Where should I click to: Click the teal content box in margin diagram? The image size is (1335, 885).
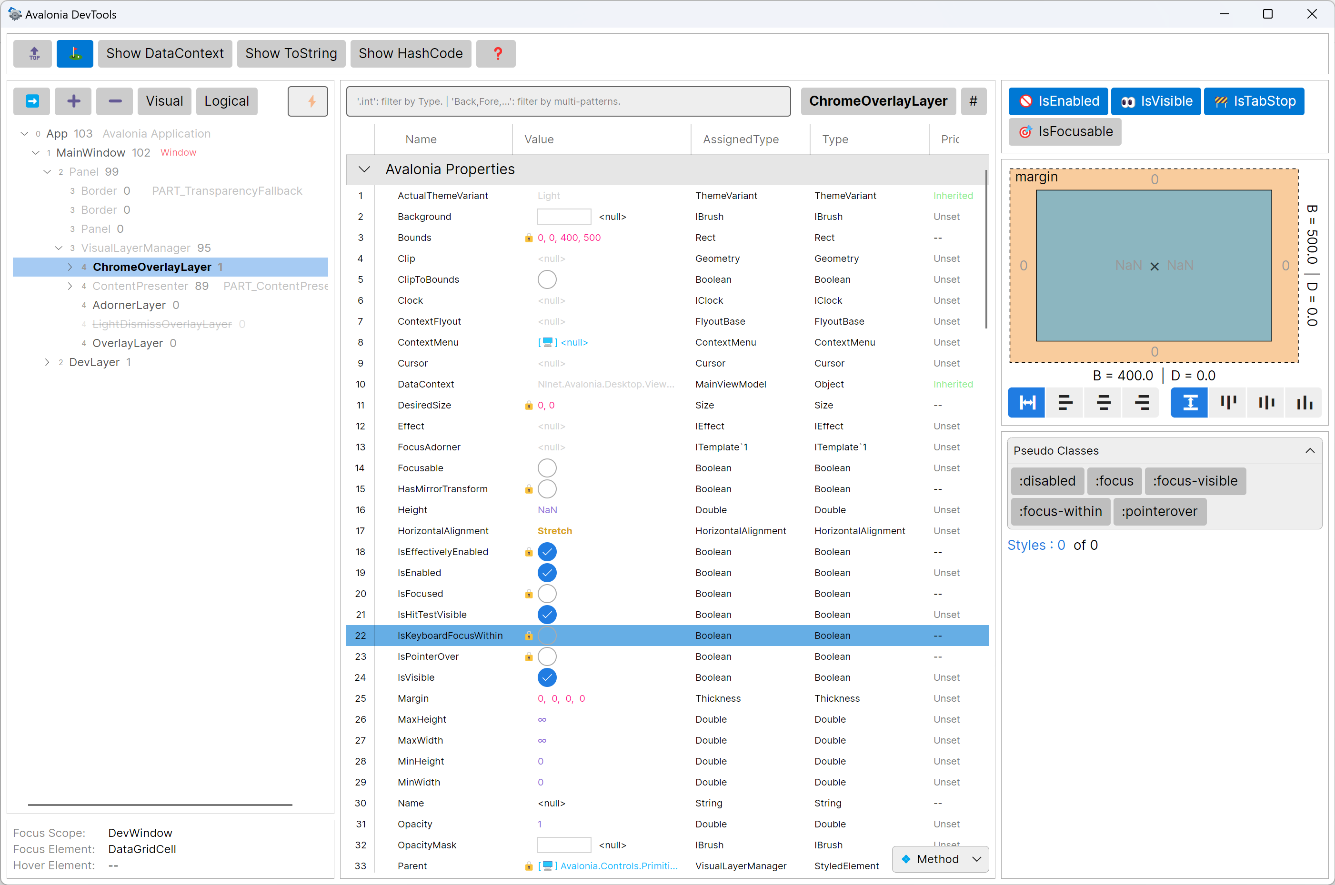(x=1154, y=265)
